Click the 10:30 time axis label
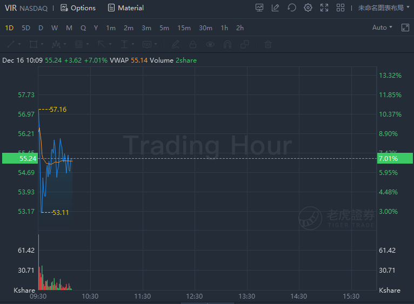The width and height of the screenshot is (414, 304). pos(90,296)
